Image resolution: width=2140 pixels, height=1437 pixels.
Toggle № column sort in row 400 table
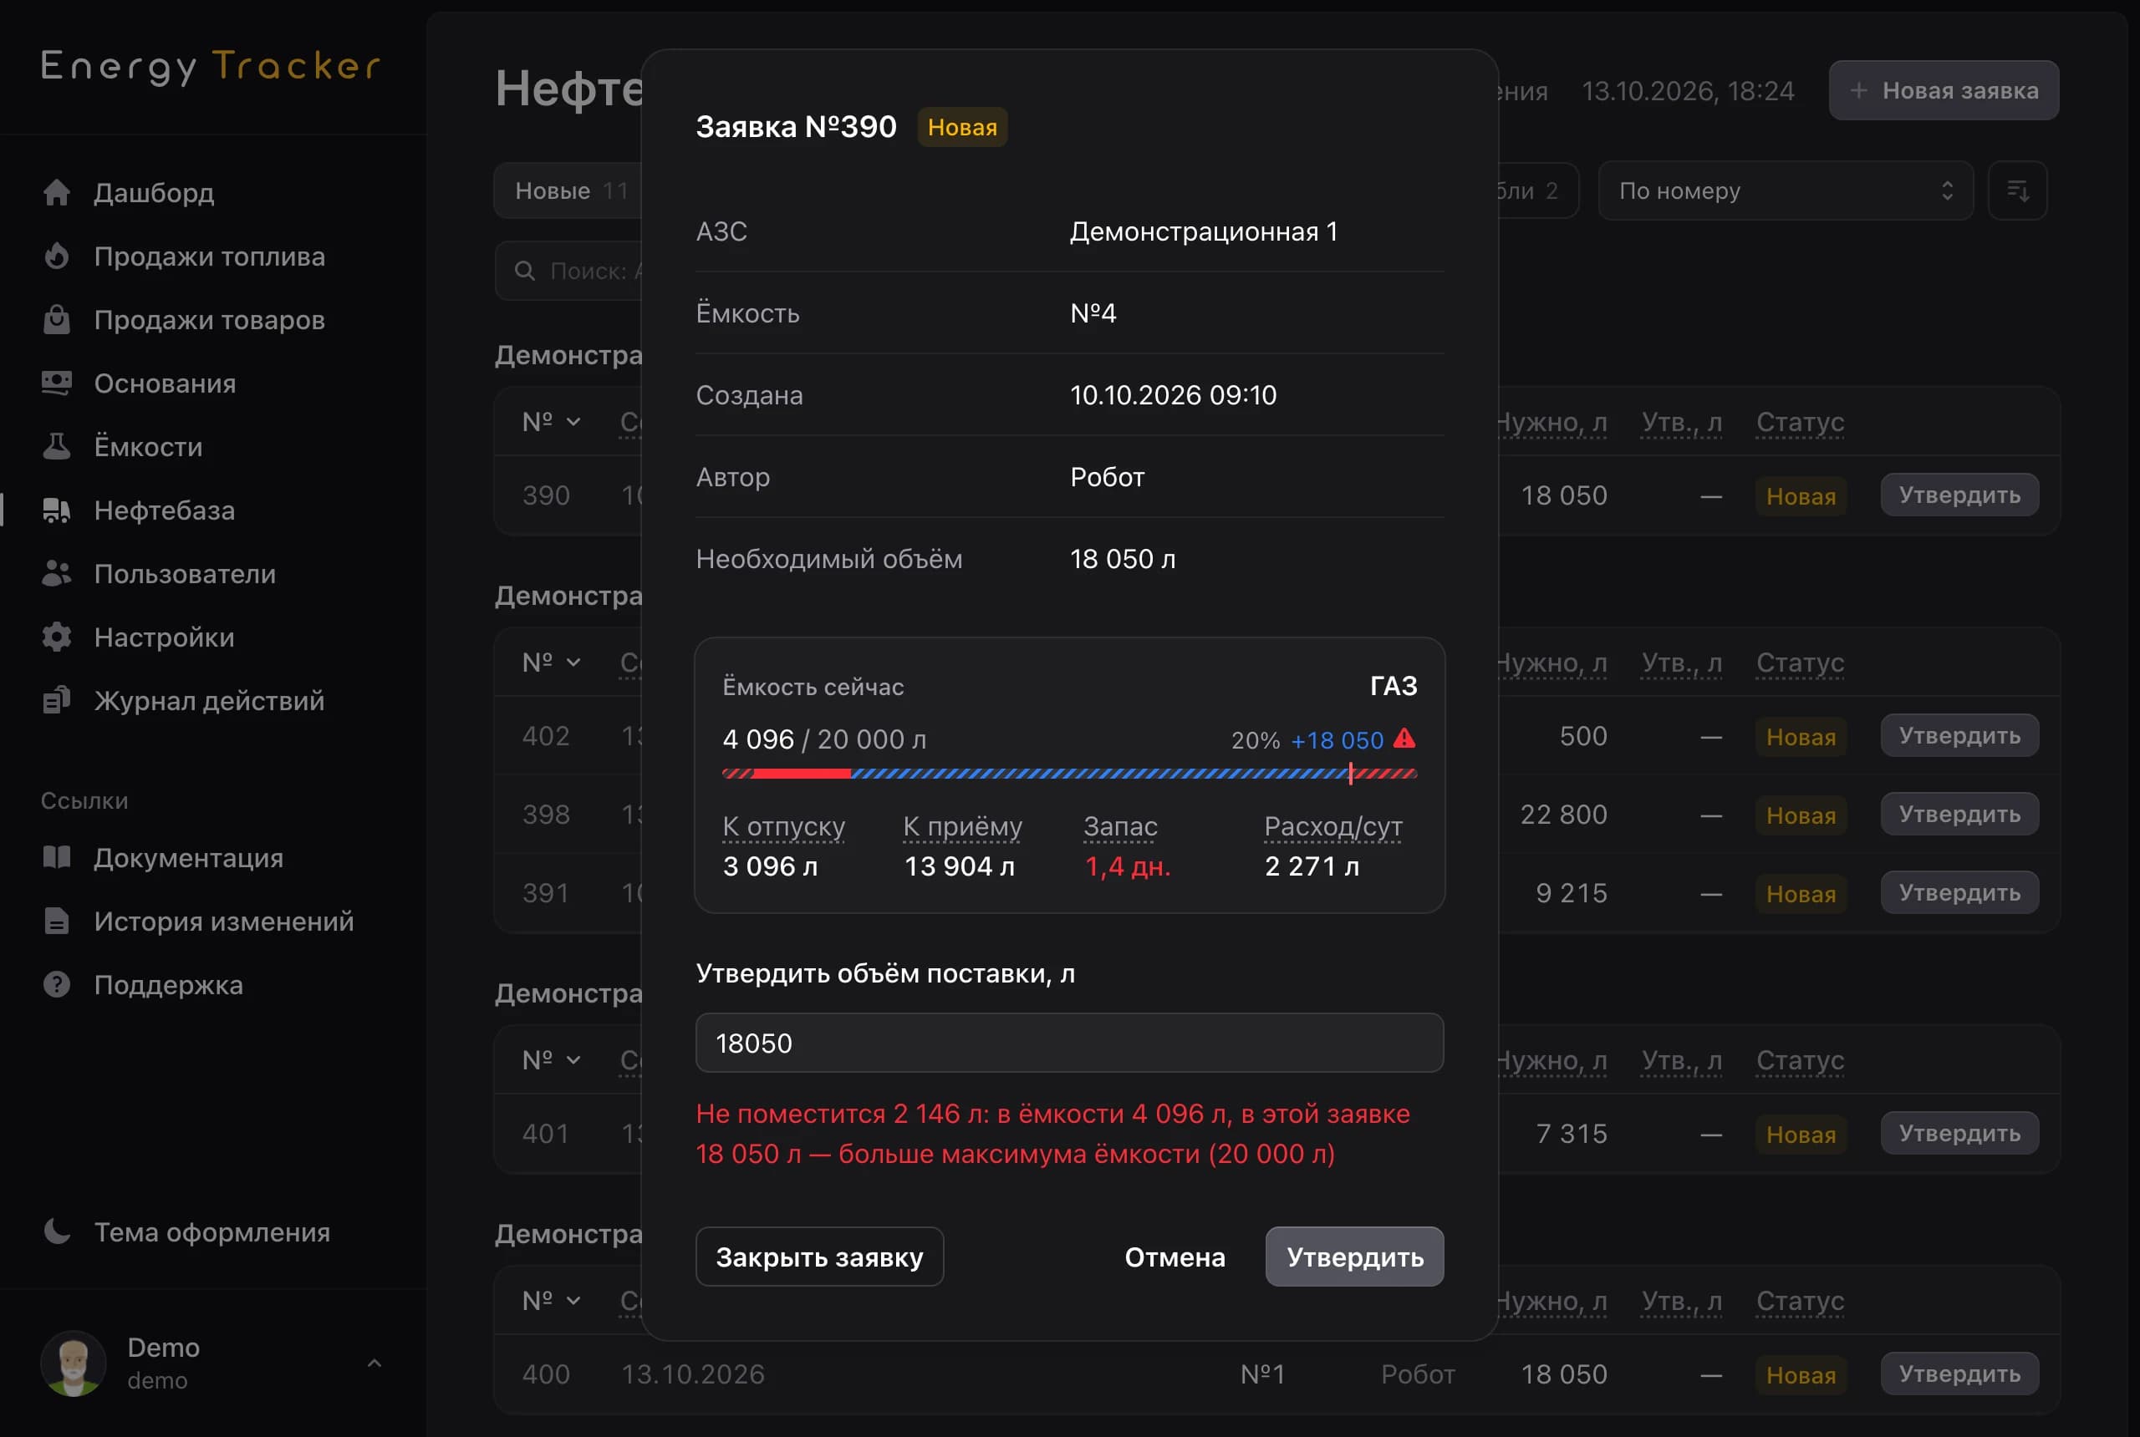pos(551,1301)
